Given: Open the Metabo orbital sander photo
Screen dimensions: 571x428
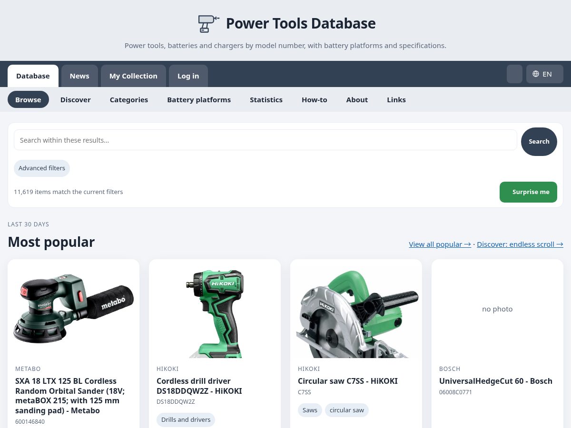Looking at the screenshot, I should [x=73, y=309].
